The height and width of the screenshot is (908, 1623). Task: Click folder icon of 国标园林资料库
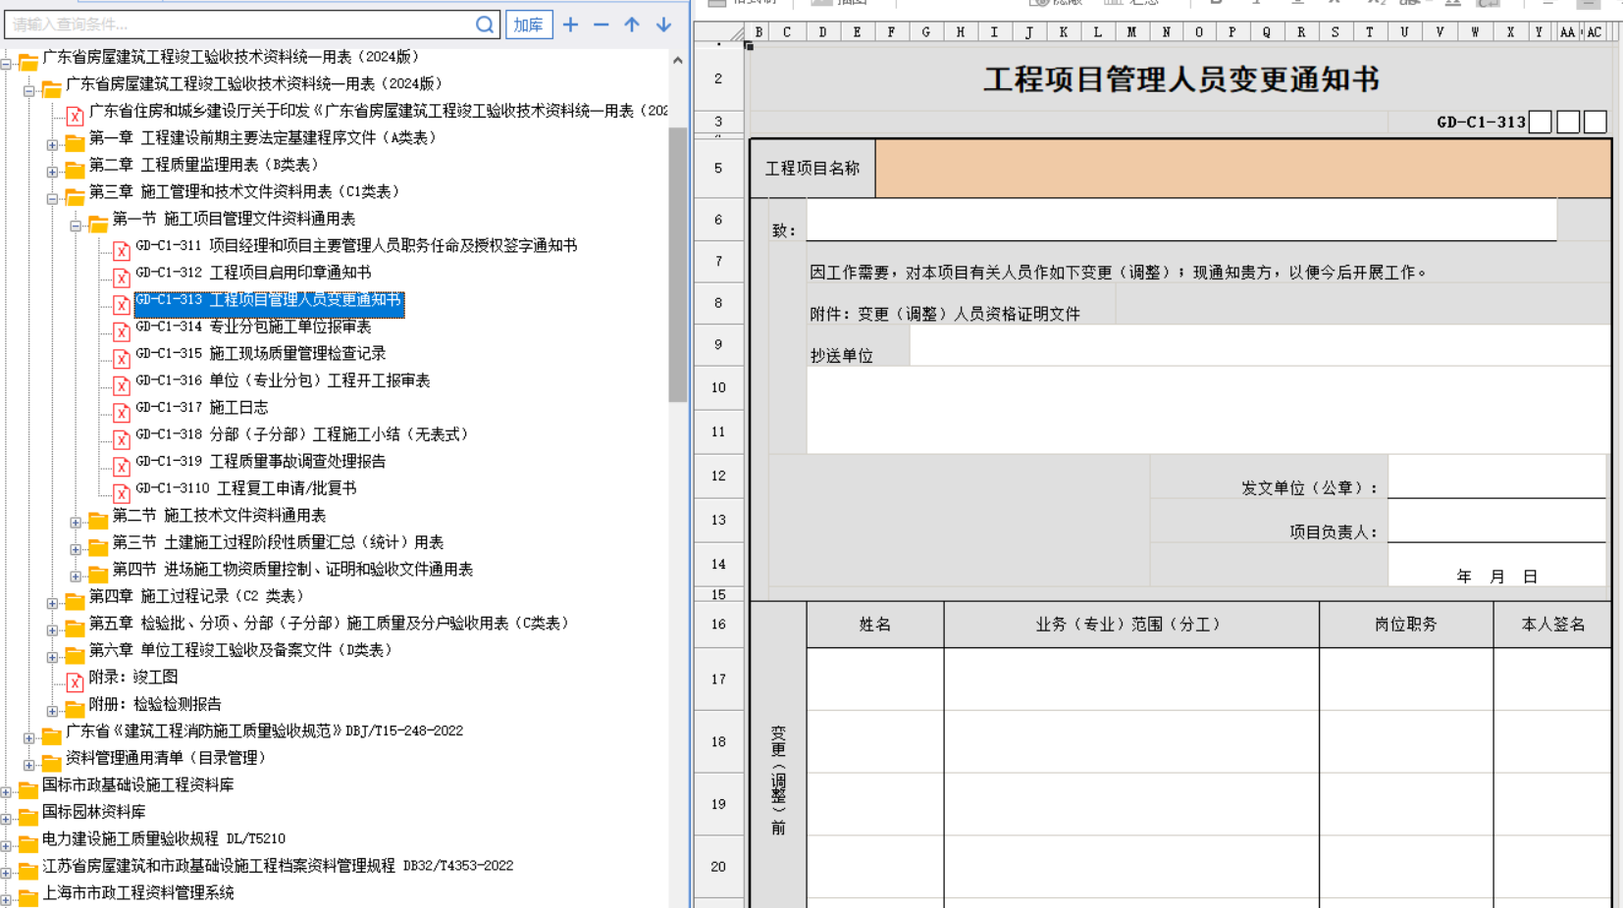(x=28, y=816)
